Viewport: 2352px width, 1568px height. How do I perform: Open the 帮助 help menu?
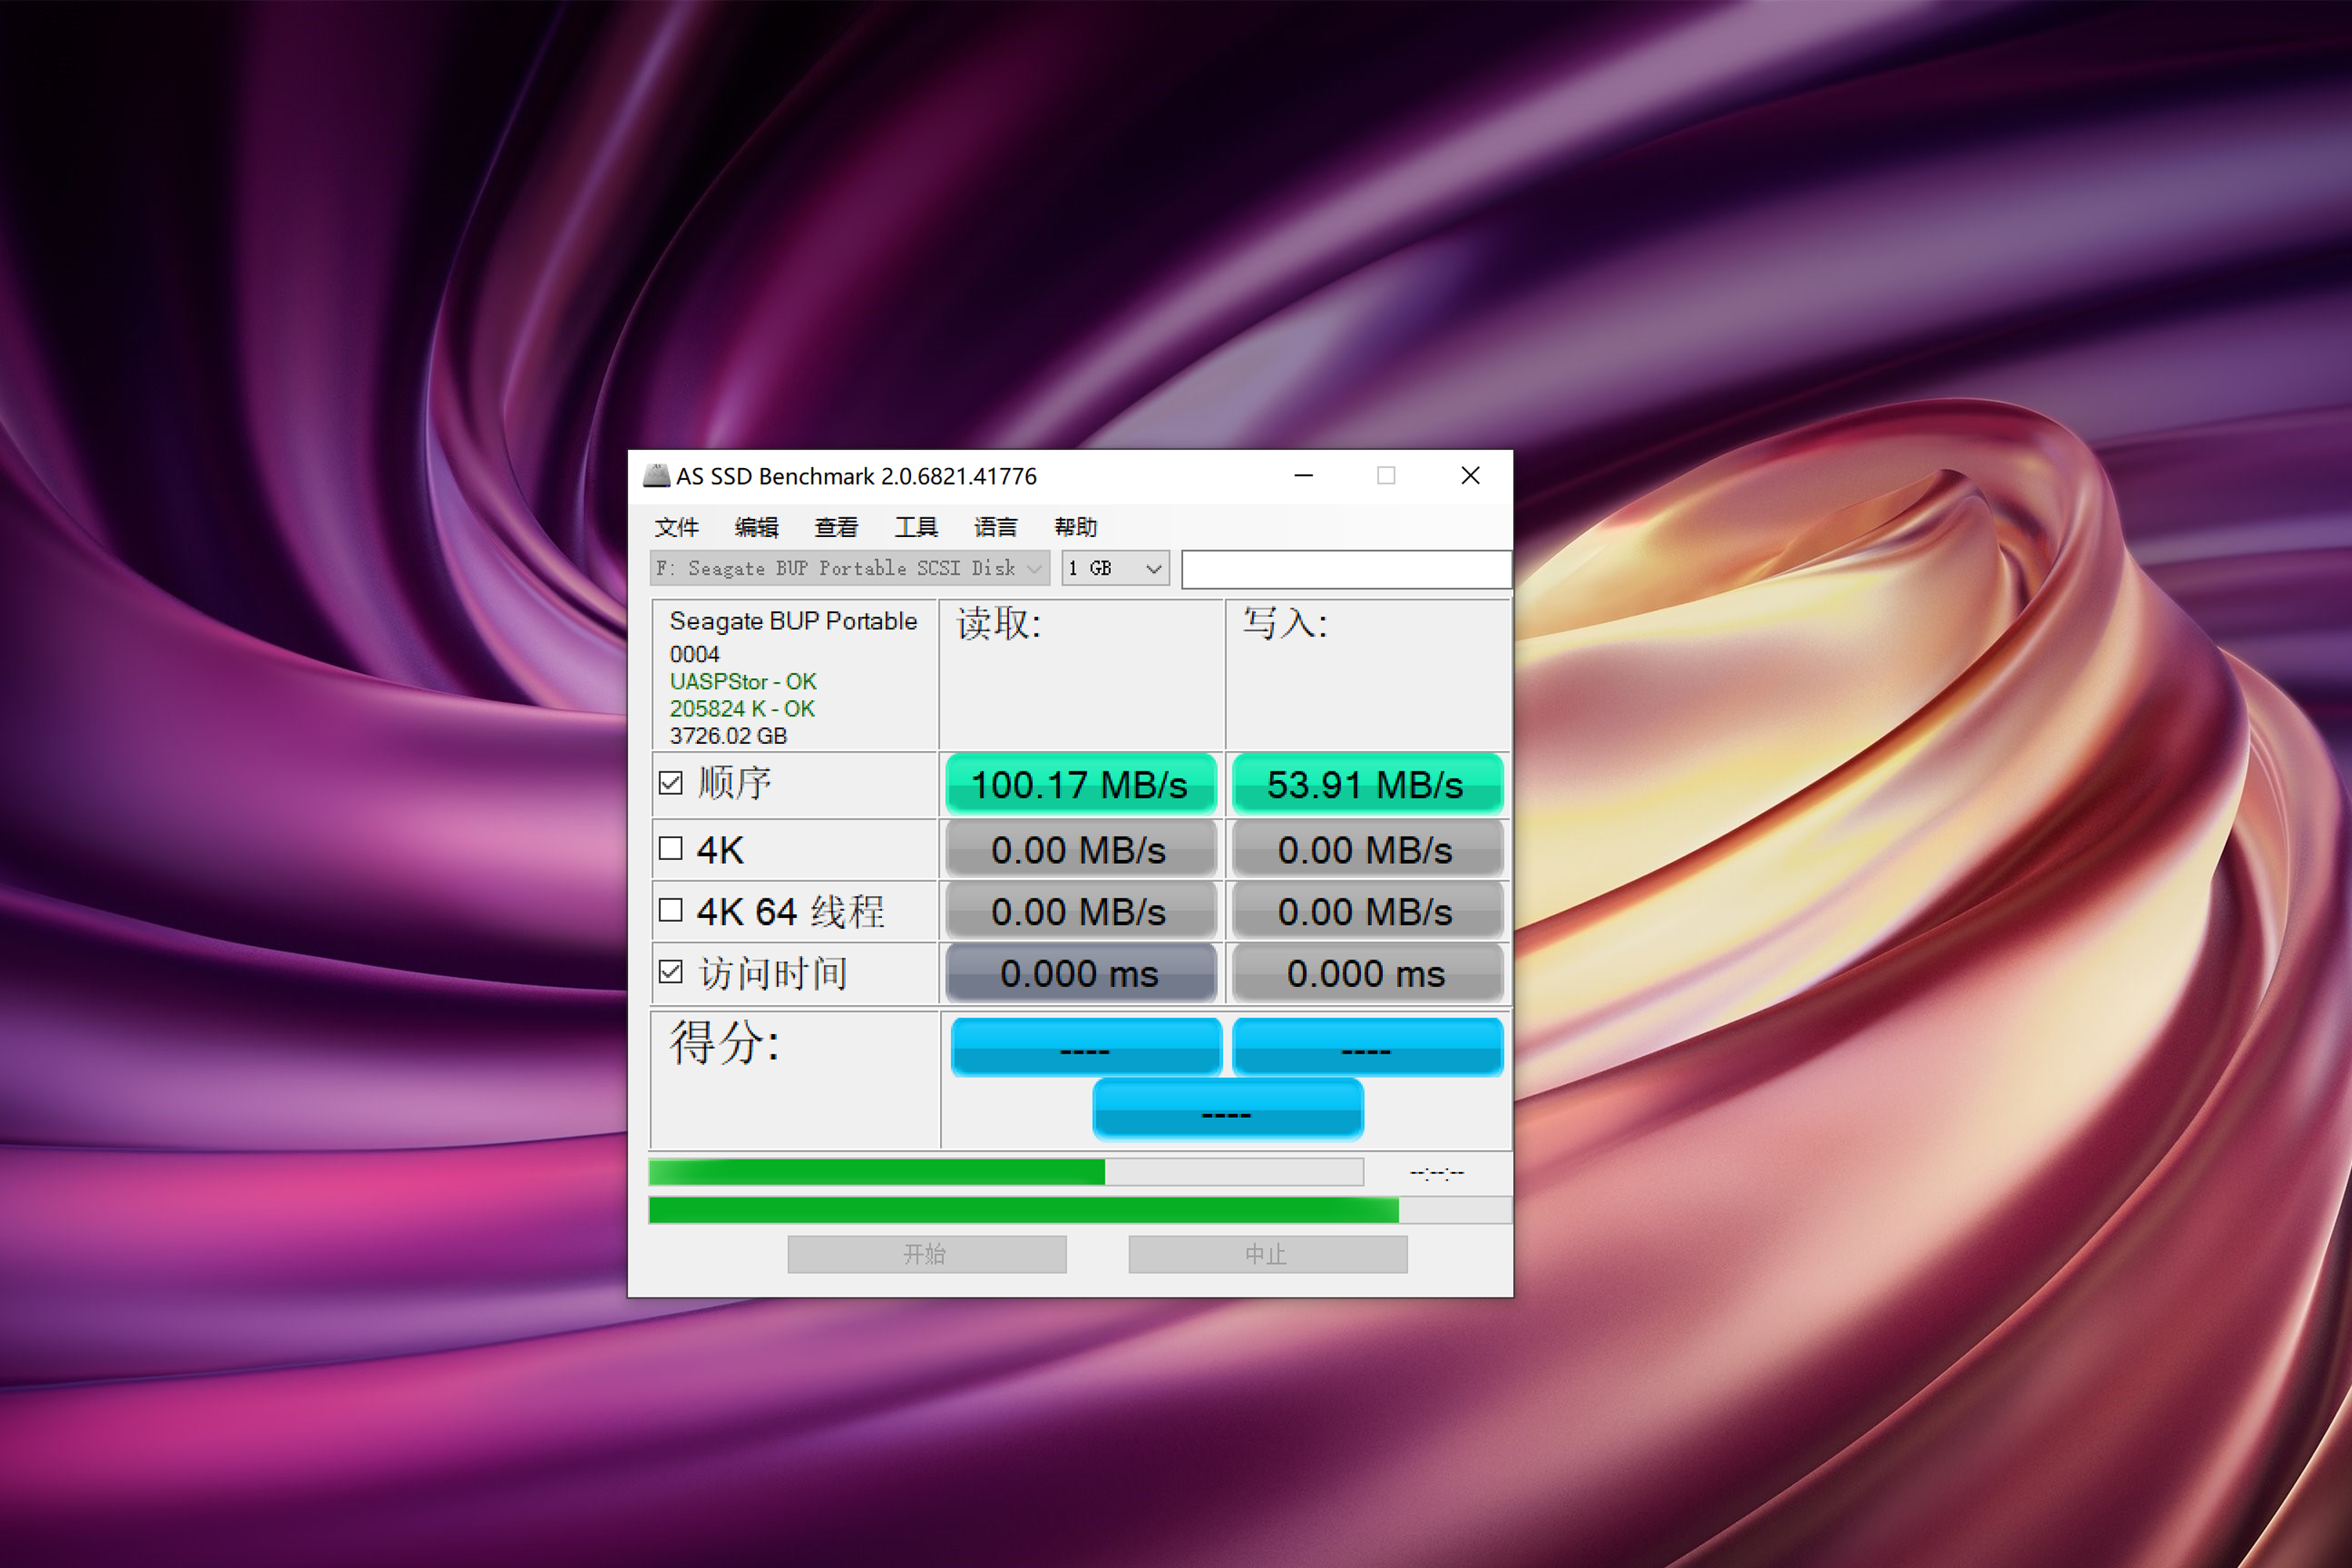[1075, 527]
